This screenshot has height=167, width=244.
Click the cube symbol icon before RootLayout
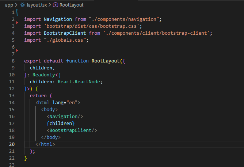coord(56,5)
